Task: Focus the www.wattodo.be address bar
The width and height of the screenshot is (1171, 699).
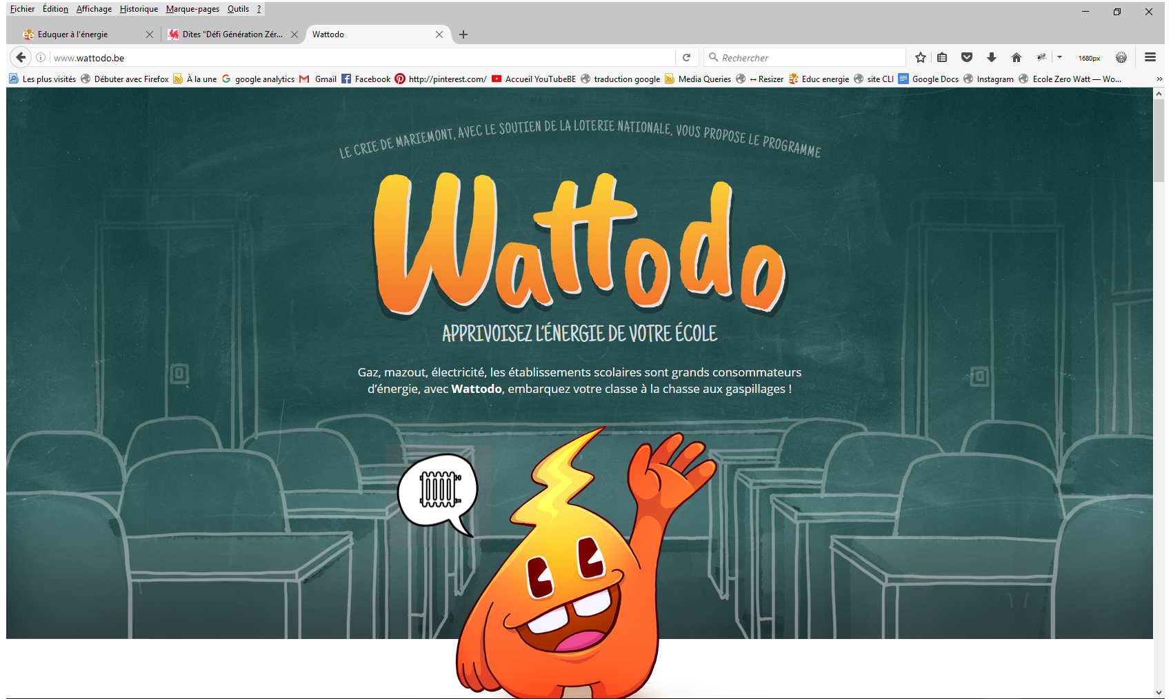Action: 362,58
